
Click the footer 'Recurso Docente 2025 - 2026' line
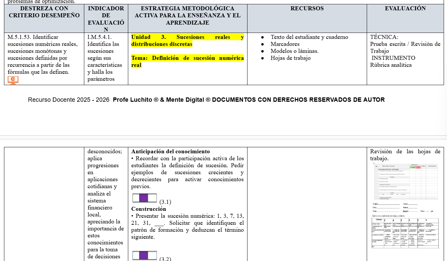206,100
